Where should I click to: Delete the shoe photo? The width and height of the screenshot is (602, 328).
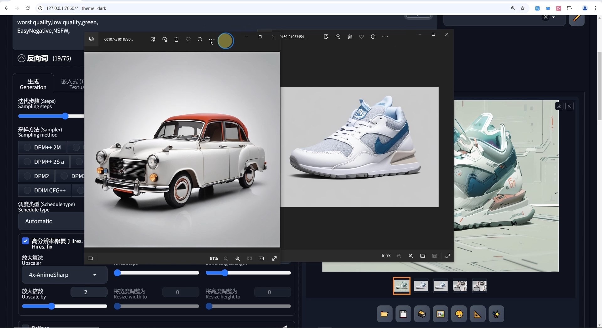click(x=350, y=37)
